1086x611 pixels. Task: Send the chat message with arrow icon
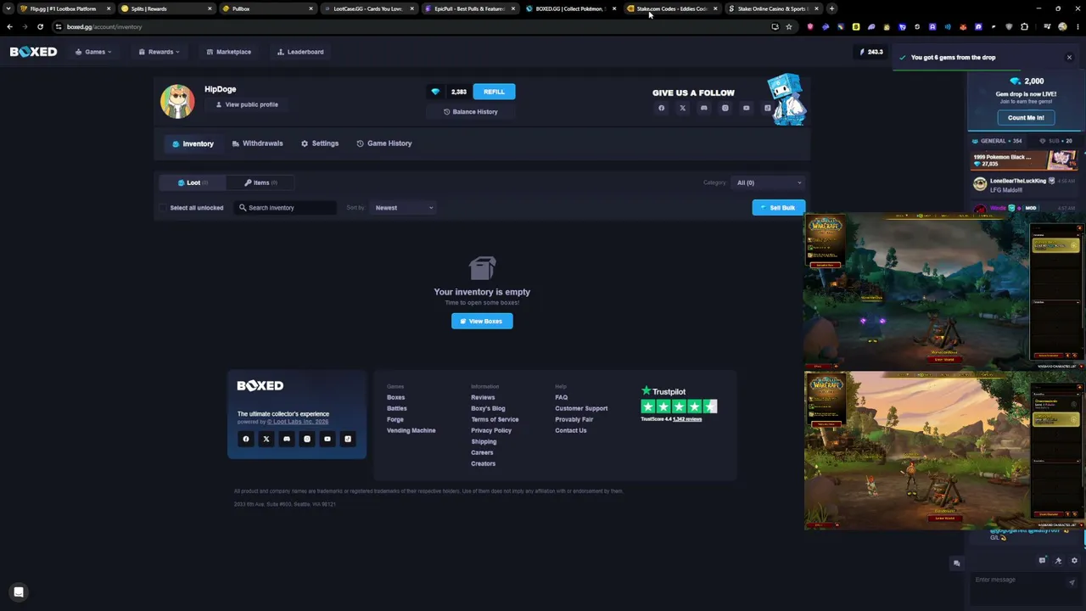tap(1072, 582)
